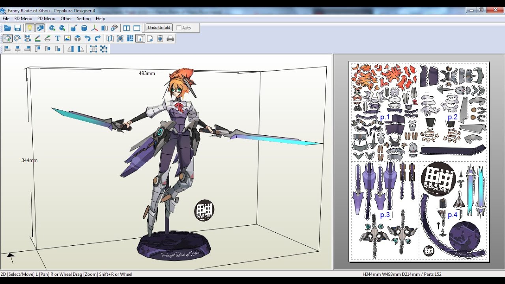Screen dimensions: 505x284
Task: Maximize the Pepakura Designer window
Action: click(x=481, y=10)
